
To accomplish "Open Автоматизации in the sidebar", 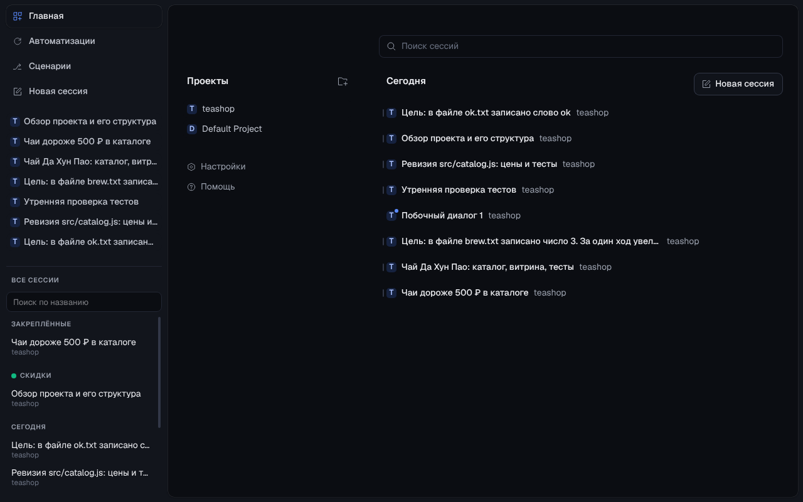I will [84, 41].
